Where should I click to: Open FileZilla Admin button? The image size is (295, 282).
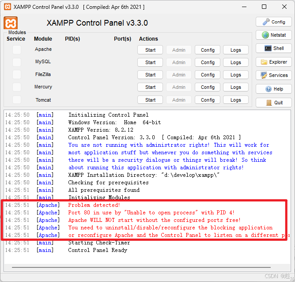pos(179,75)
